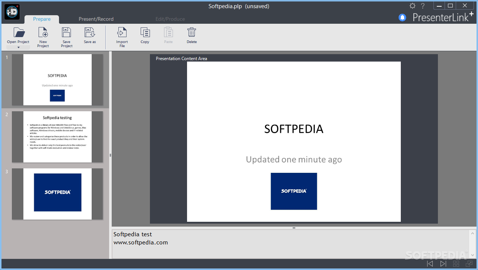Click the disabled Paste icon
The image size is (478, 270).
tap(168, 32)
